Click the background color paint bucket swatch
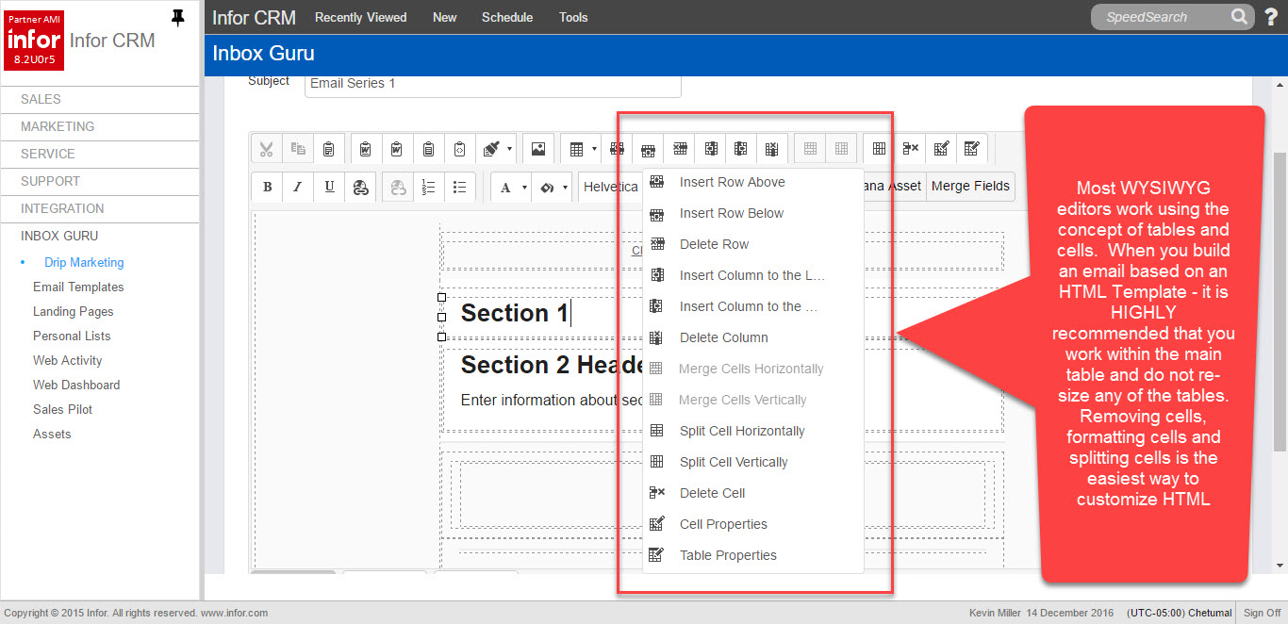 pos(547,187)
